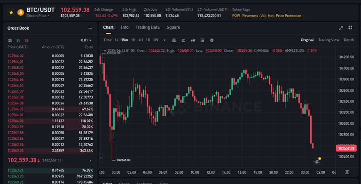
Task: Select the 15m chart interval
Action: [125, 40]
